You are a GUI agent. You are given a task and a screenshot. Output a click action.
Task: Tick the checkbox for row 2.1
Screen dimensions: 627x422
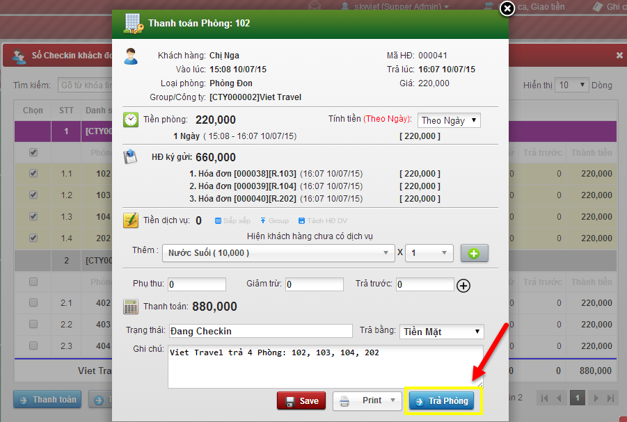pos(33,303)
